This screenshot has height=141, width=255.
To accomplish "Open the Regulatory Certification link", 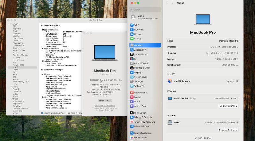I will pyautogui.click(x=105, y=106).
